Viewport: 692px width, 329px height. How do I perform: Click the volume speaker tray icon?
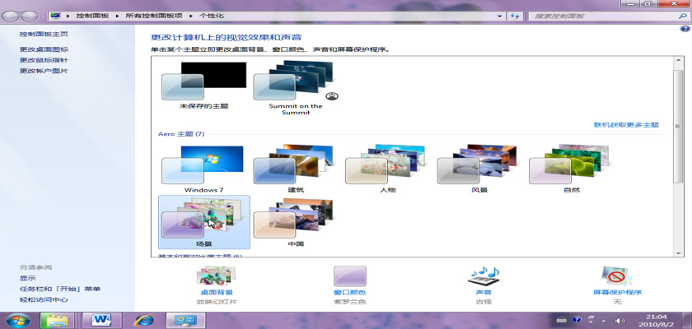[620, 319]
